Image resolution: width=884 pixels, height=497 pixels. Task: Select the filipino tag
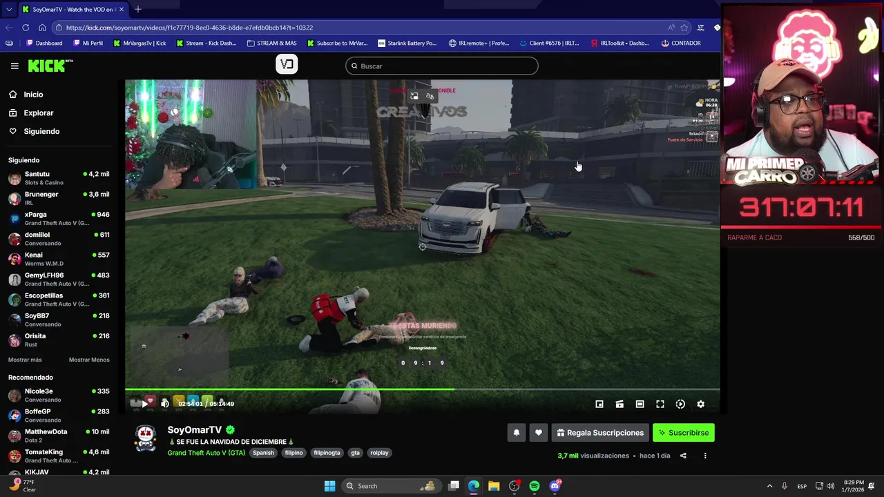pyautogui.click(x=294, y=453)
